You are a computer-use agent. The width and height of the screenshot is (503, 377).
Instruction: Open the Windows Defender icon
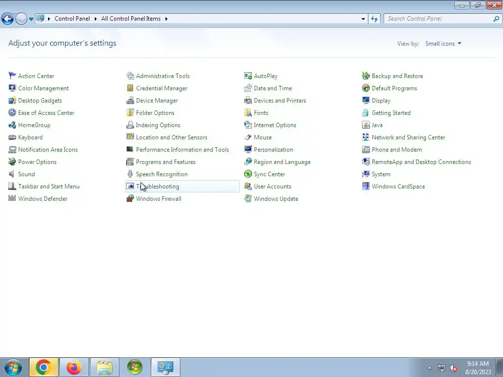tap(12, 198)
